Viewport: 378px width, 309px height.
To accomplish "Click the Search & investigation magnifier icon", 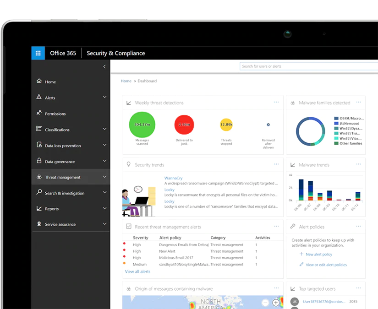I will [x=39, y=193].
